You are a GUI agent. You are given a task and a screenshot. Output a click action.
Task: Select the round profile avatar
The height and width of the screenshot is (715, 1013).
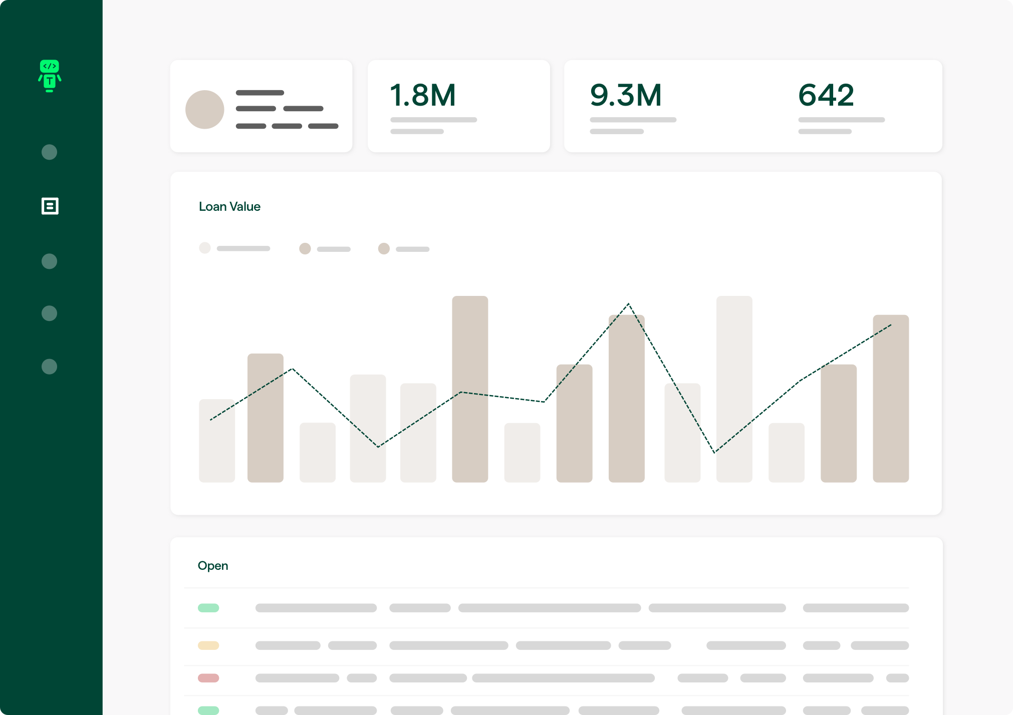click(204, 110)
